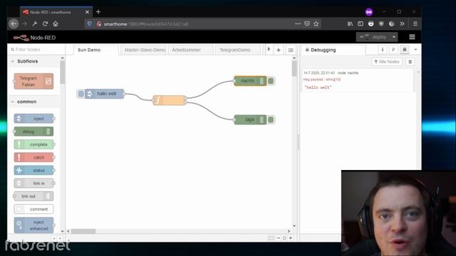Pick the catch node in palette
Viewport: 456px width, 256px height.
pos(34,157)
